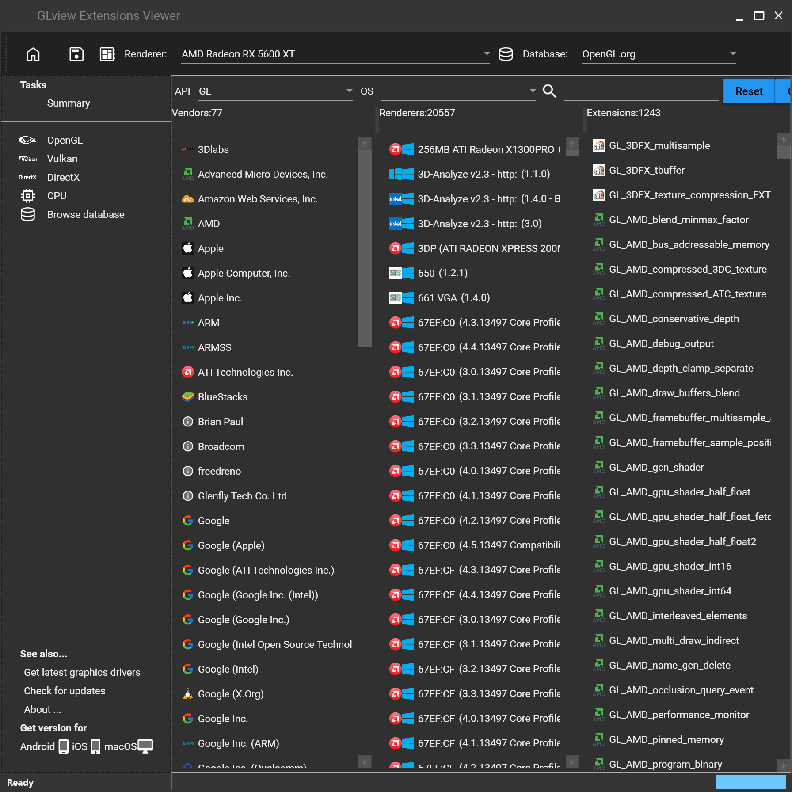Open the OS filter dropdown
792x792 pixels.
point(459,91)
